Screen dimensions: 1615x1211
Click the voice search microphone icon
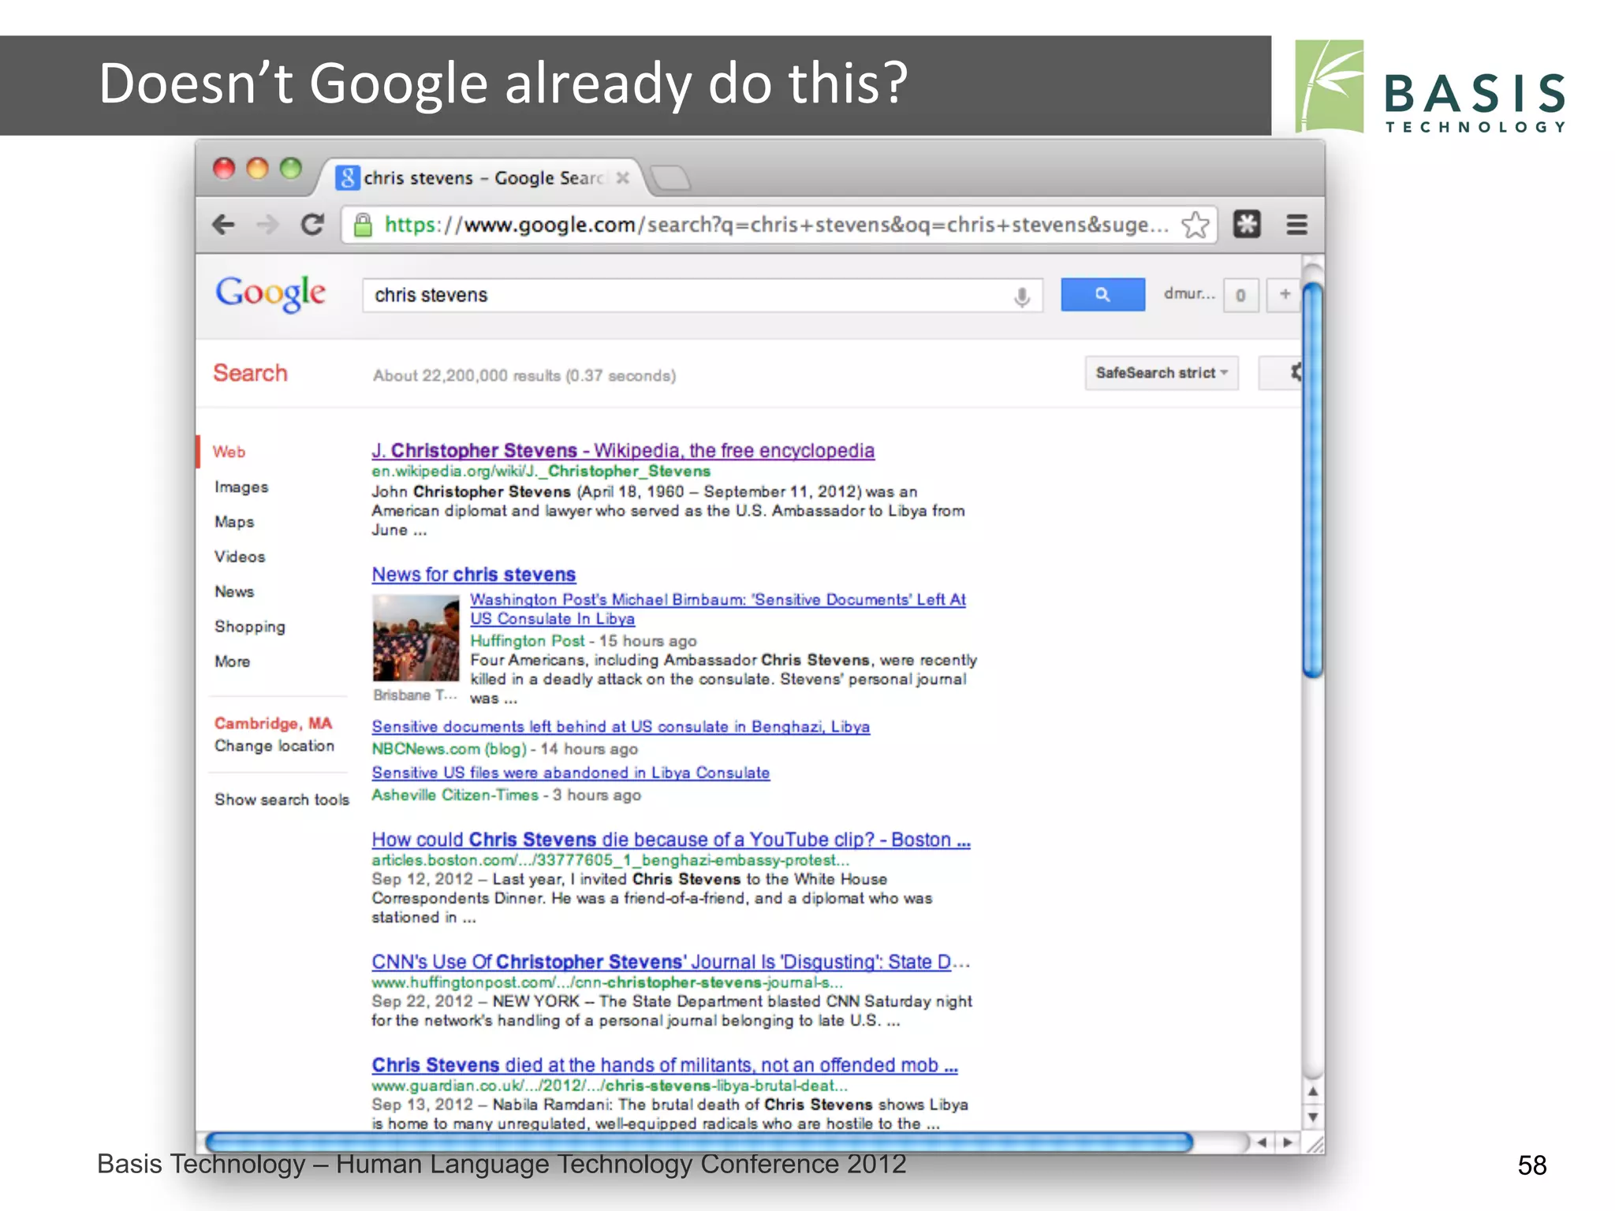[1021, 296]
